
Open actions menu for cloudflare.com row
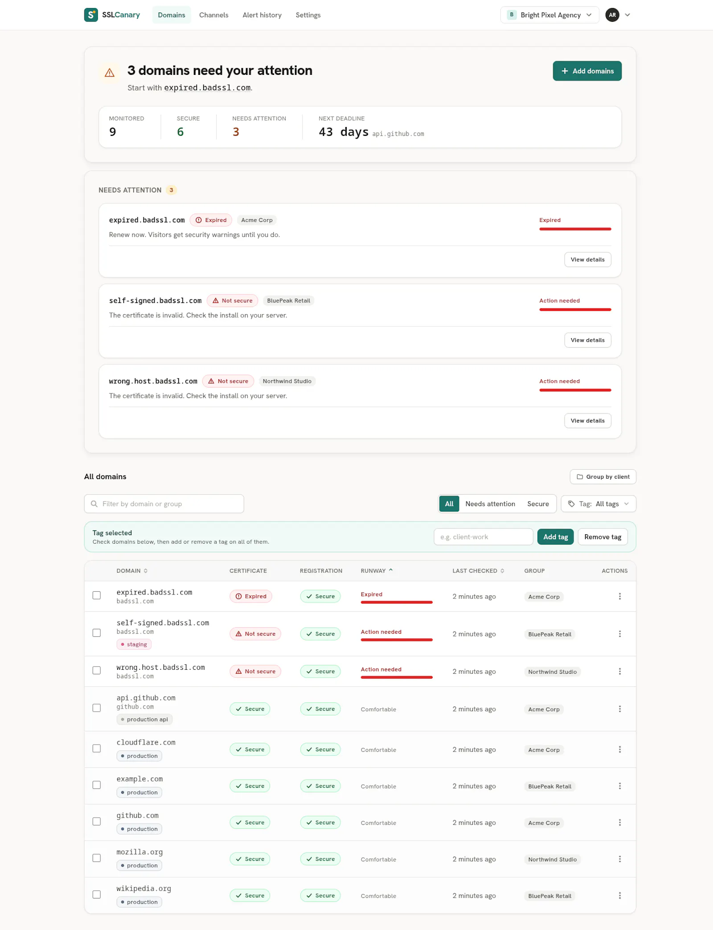(619, 749)
